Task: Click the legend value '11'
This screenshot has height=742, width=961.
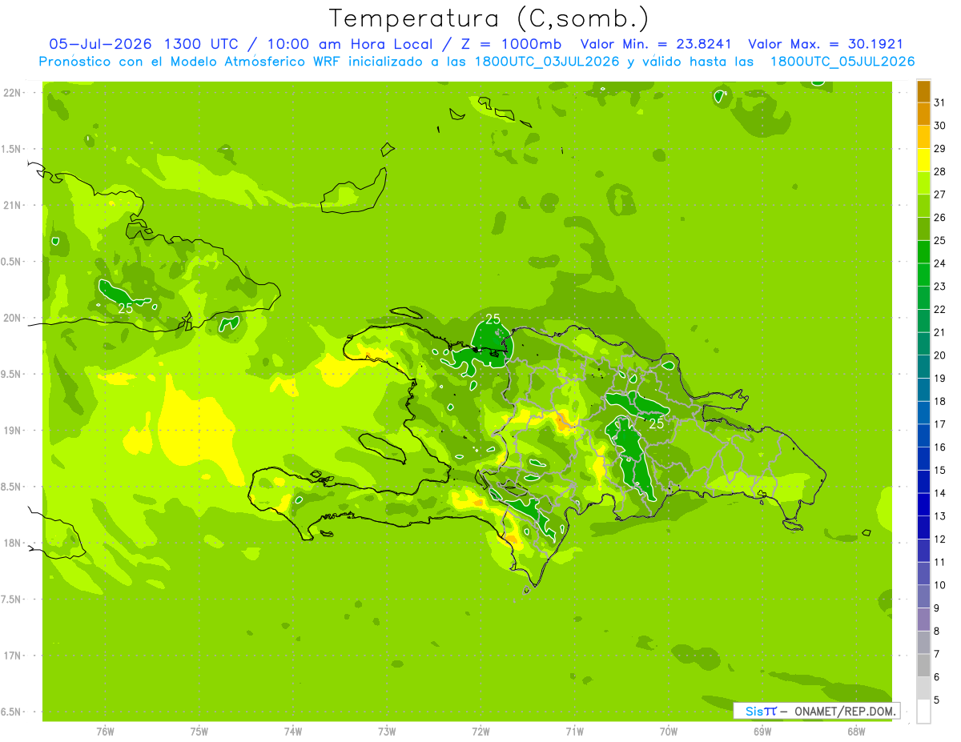Action: point(940,563)
